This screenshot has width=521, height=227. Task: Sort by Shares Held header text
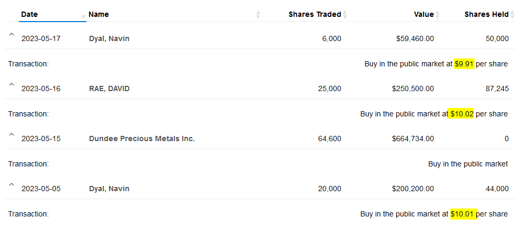(486, 15)
